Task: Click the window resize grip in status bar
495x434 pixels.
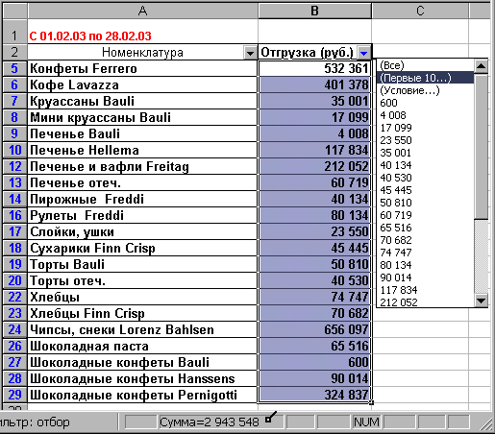Action: coord(485,423)
